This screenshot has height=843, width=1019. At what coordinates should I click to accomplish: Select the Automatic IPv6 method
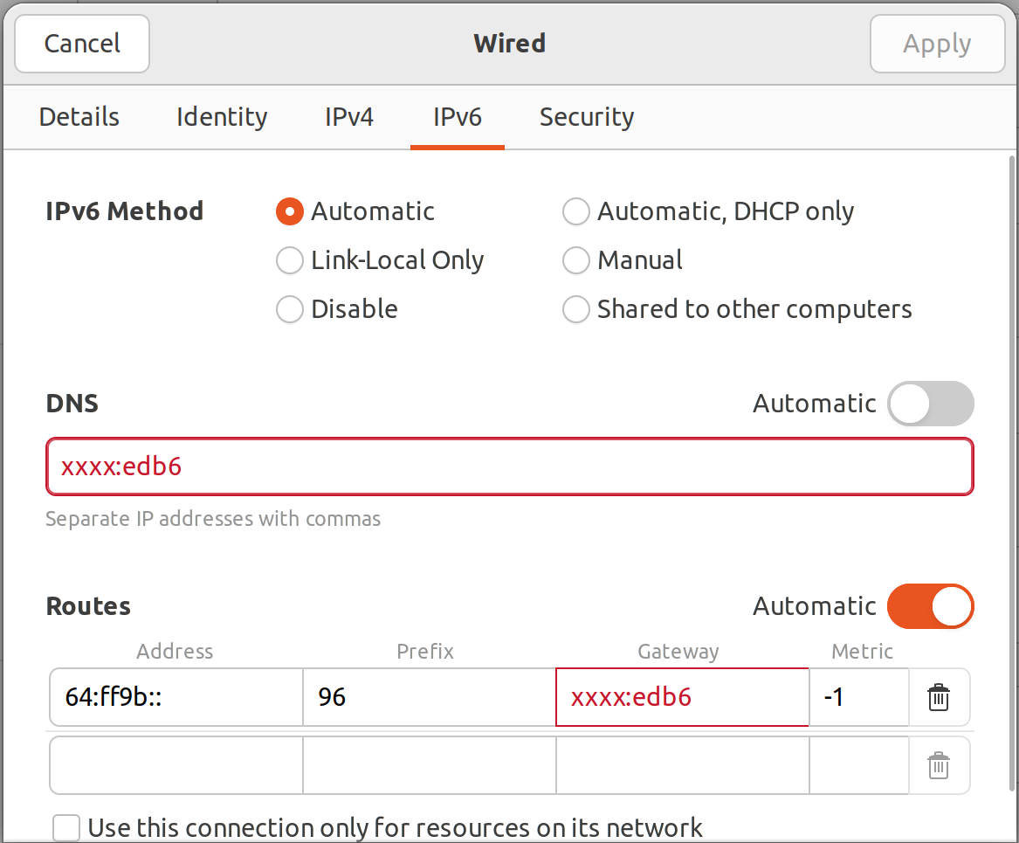(290, 211)
